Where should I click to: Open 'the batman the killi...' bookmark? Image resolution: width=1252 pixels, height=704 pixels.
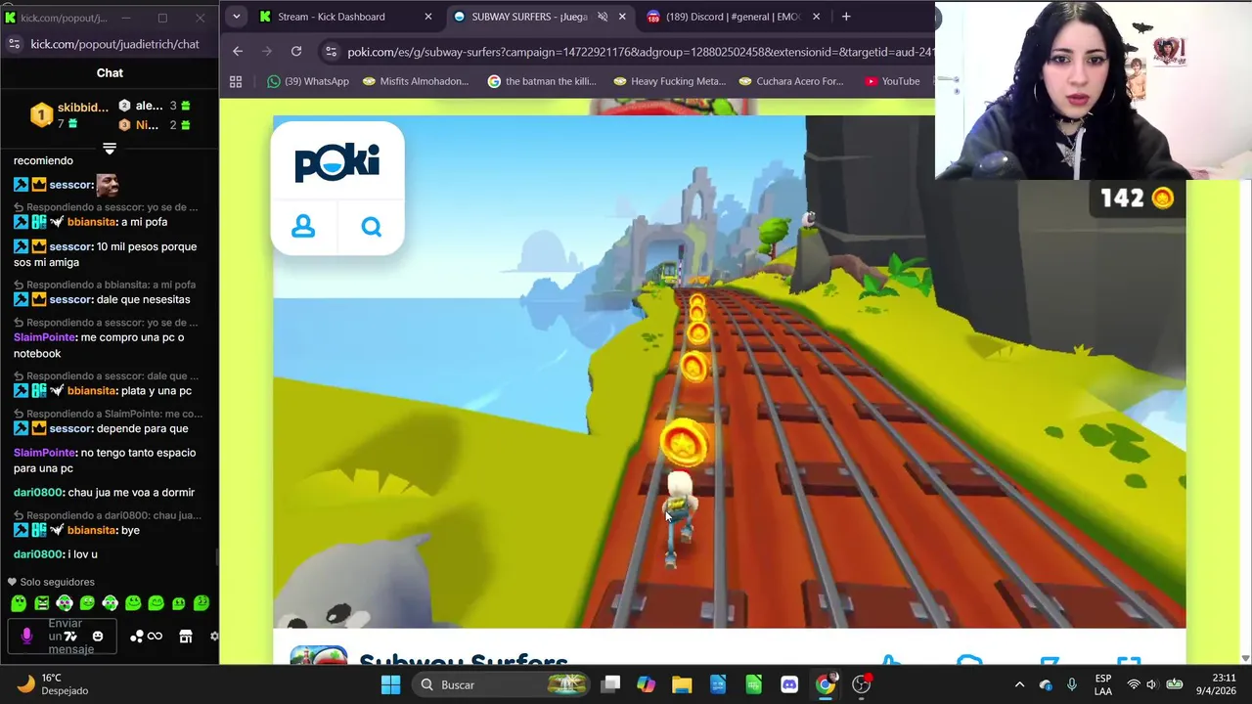point(542,81)
